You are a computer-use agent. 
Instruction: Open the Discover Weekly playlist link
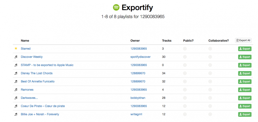pyautogui.click(x=32, y=57)
